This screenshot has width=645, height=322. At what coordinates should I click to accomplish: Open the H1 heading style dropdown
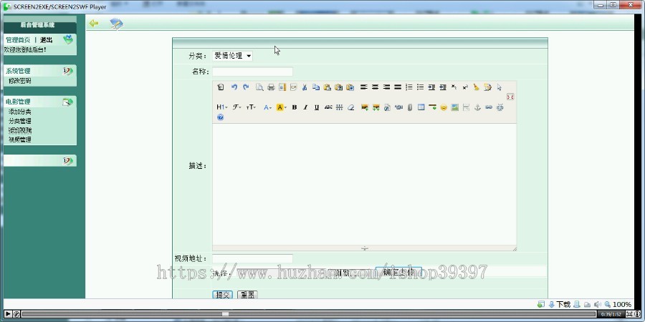[x=221, y=107]
